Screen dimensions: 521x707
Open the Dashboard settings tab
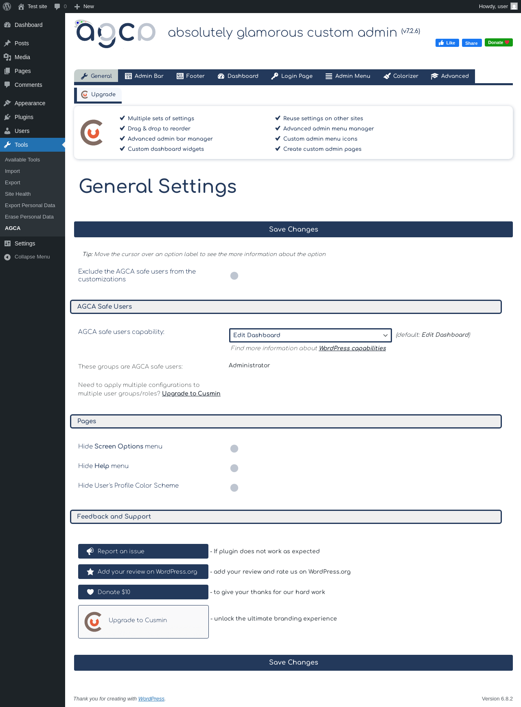point(238,76)
